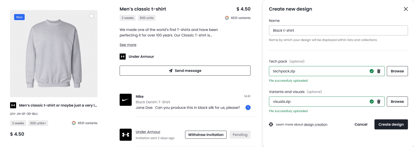Withdraw the Under Armour invitation
414x147 pixels.
click(x=206, y=135)
